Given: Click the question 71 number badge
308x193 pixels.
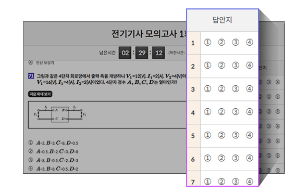Looking at the screenshot, I should [31, 76].
